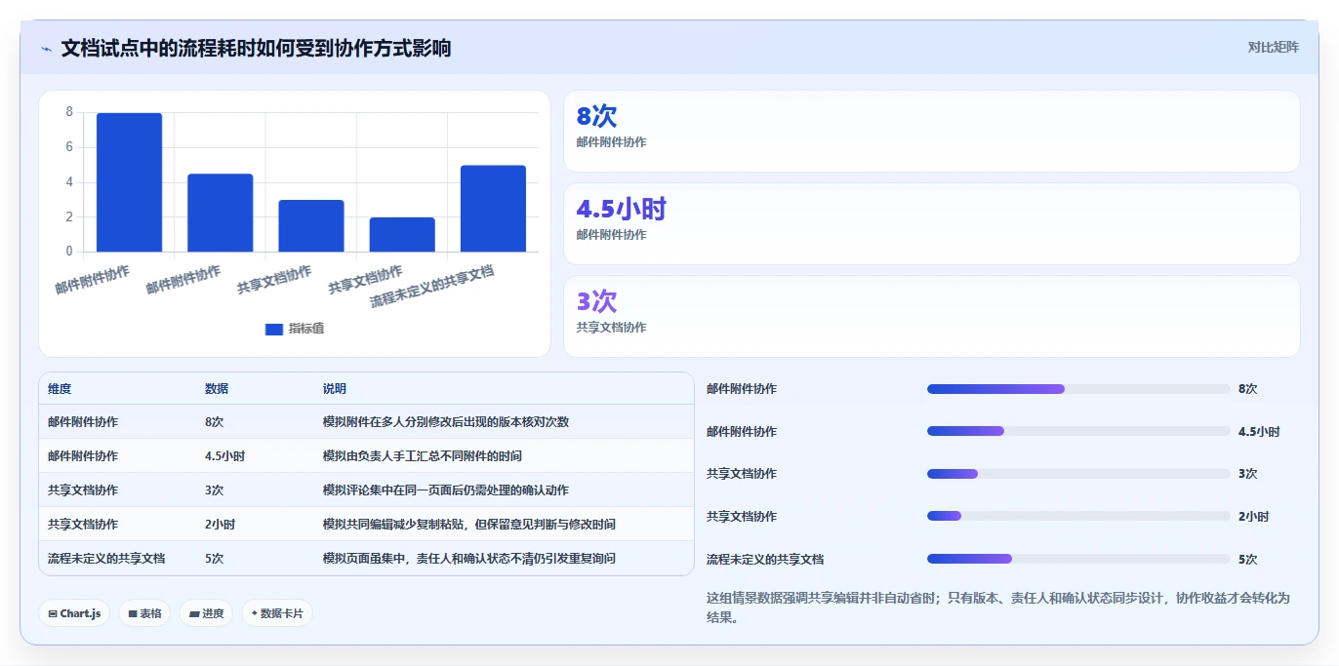Image resolution: width=1339 pixels, height=666 pixels.
Task: Toggle the 指标值 legend label in the chart
Action: (306, 329)
